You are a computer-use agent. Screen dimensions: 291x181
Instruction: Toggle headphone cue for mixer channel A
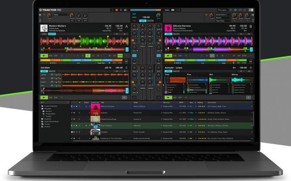click(134, 56)
